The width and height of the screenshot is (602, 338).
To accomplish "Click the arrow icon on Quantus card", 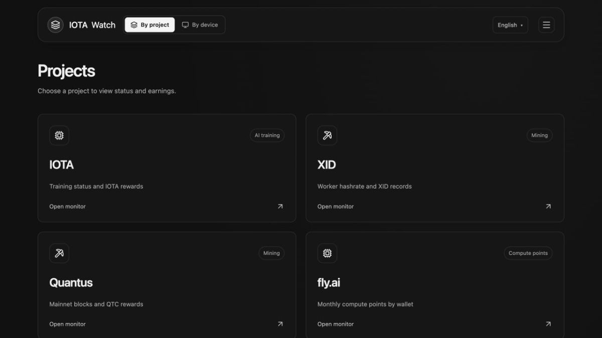I will click(280, 324).
